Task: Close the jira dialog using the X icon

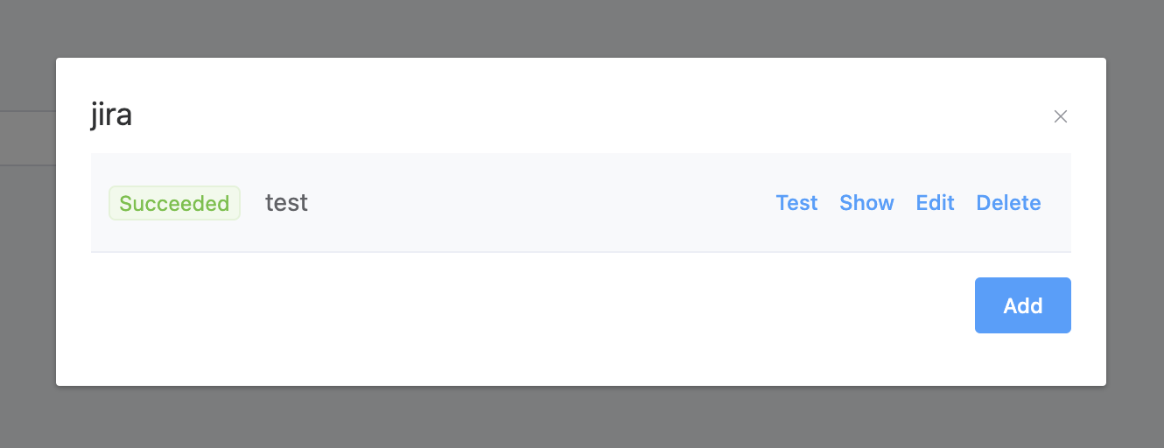Action: tap(1061, 116)
